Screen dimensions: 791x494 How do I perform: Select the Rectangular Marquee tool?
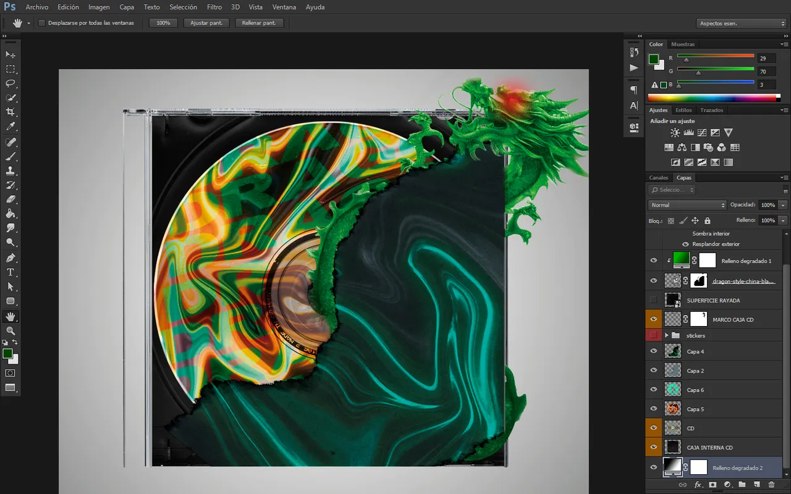pyautogui.click(x=11, y=69)
